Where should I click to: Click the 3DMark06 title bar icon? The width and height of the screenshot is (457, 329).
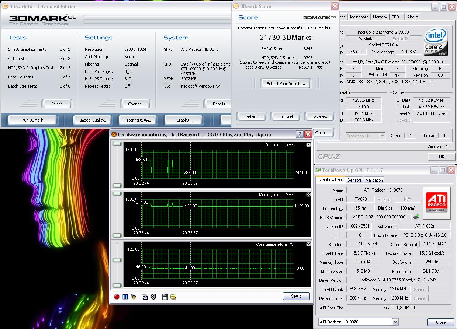(4, 7)
